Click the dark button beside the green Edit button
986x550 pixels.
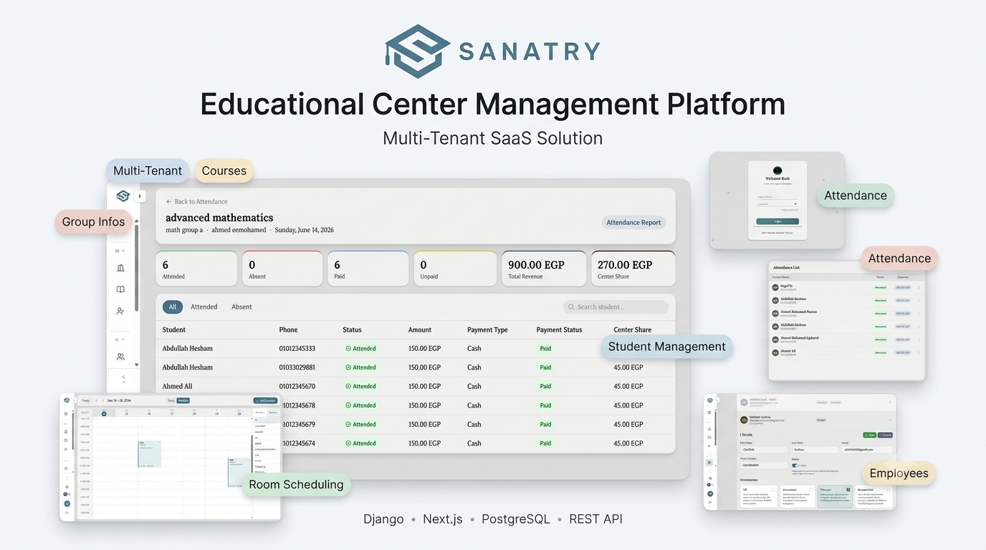(886, 435)
